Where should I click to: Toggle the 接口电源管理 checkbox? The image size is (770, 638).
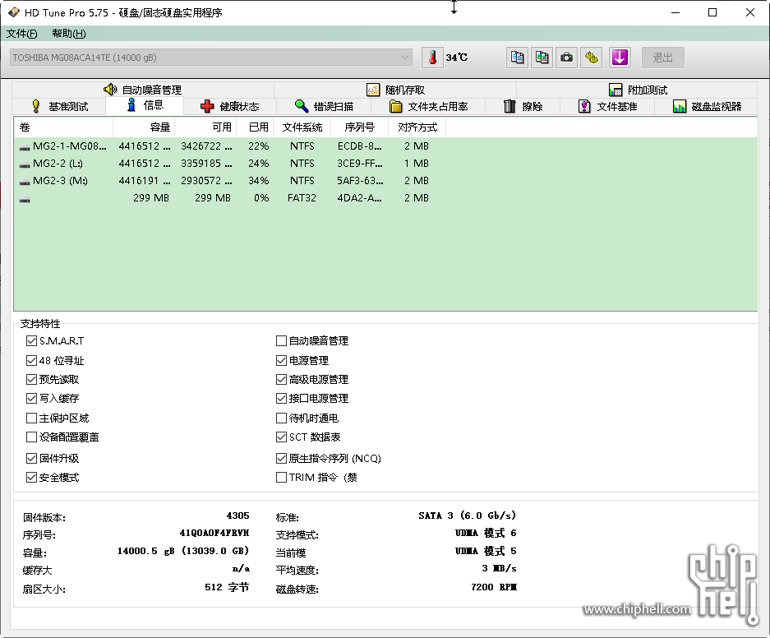[281, 398]
